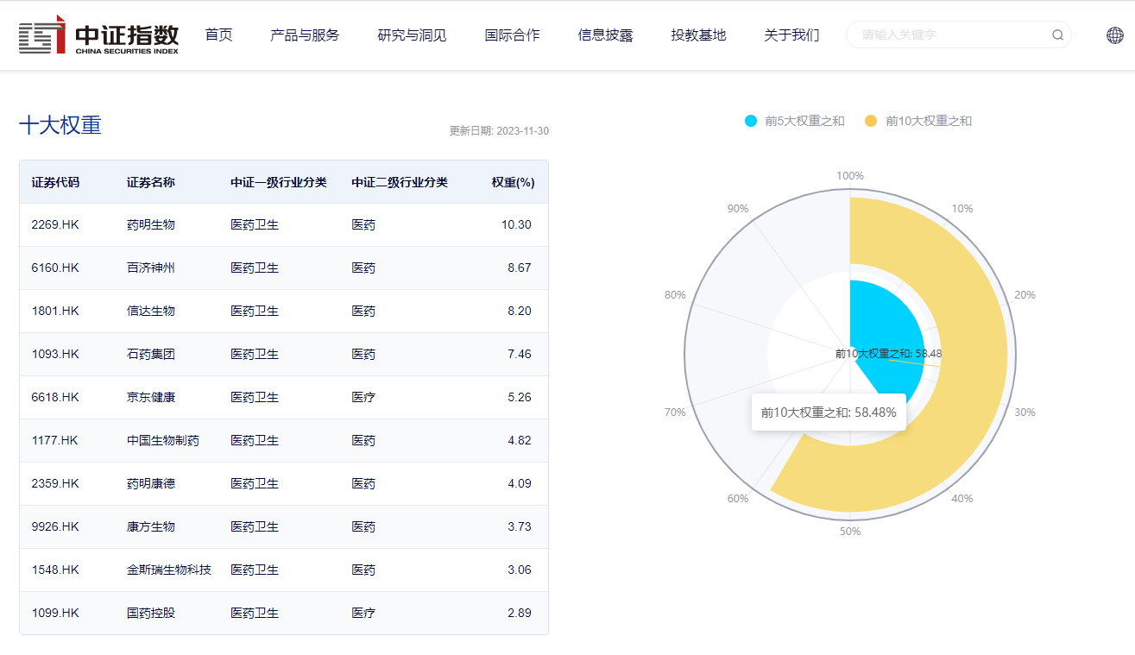Click the 100% axis label on chart

point(850,176)
